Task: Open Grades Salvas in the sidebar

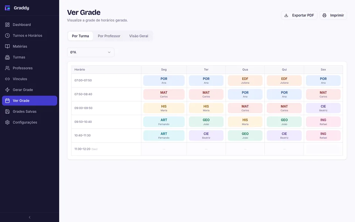Action: pyautogui.click(x=30, y=112)
